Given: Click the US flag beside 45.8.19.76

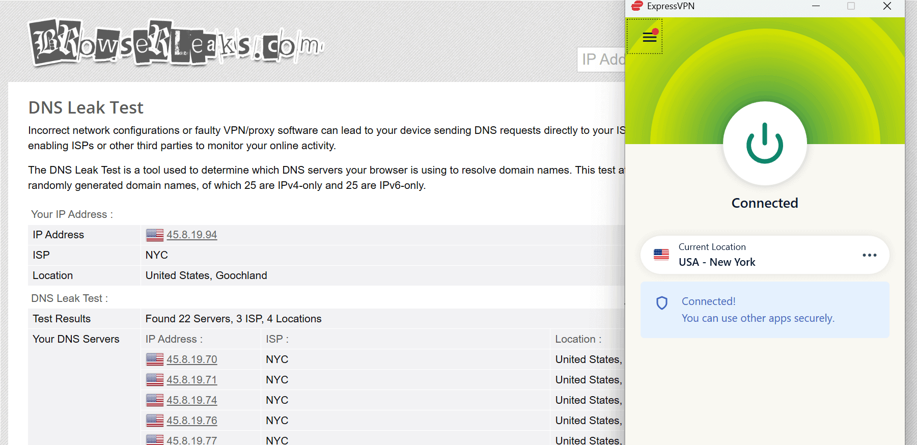Looking at the screenshot, I should [155, 421].
